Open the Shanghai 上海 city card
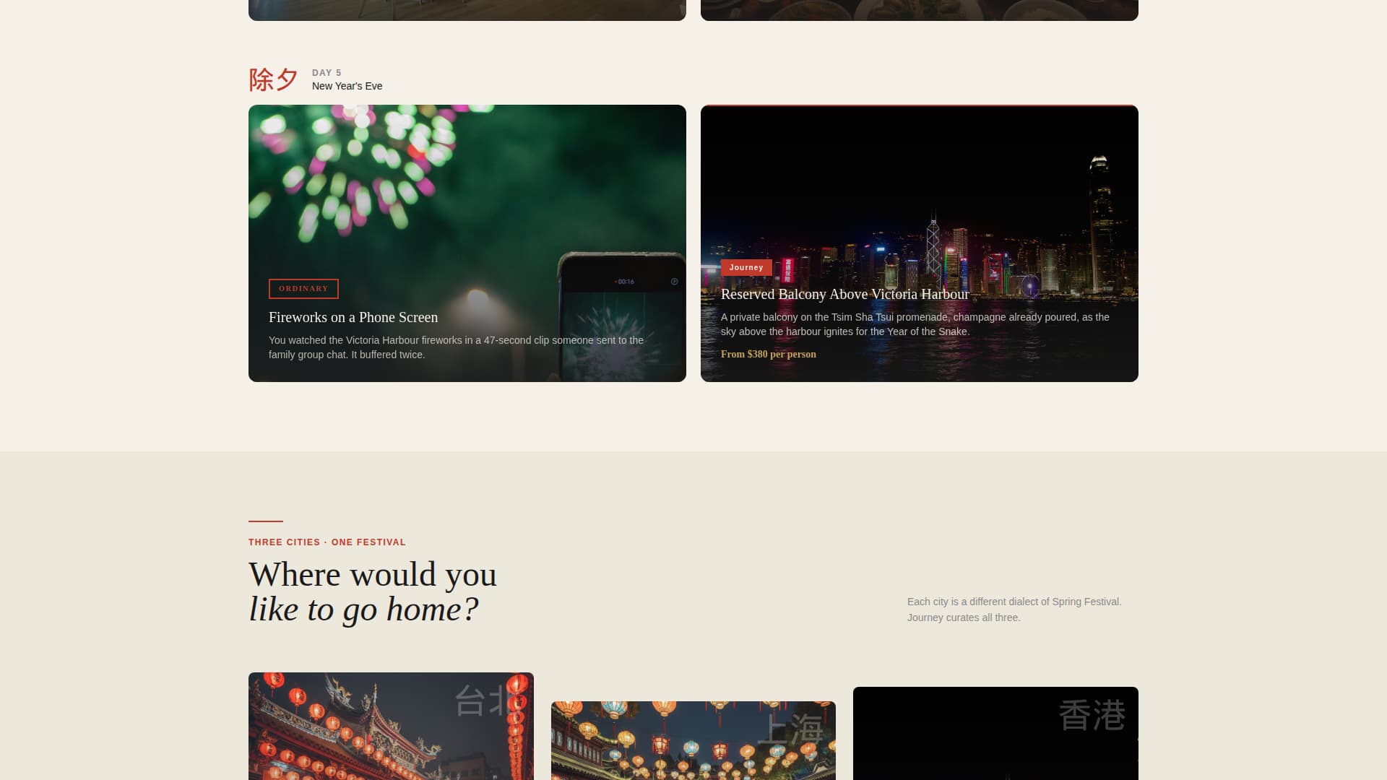 click(x=693, y=740)
